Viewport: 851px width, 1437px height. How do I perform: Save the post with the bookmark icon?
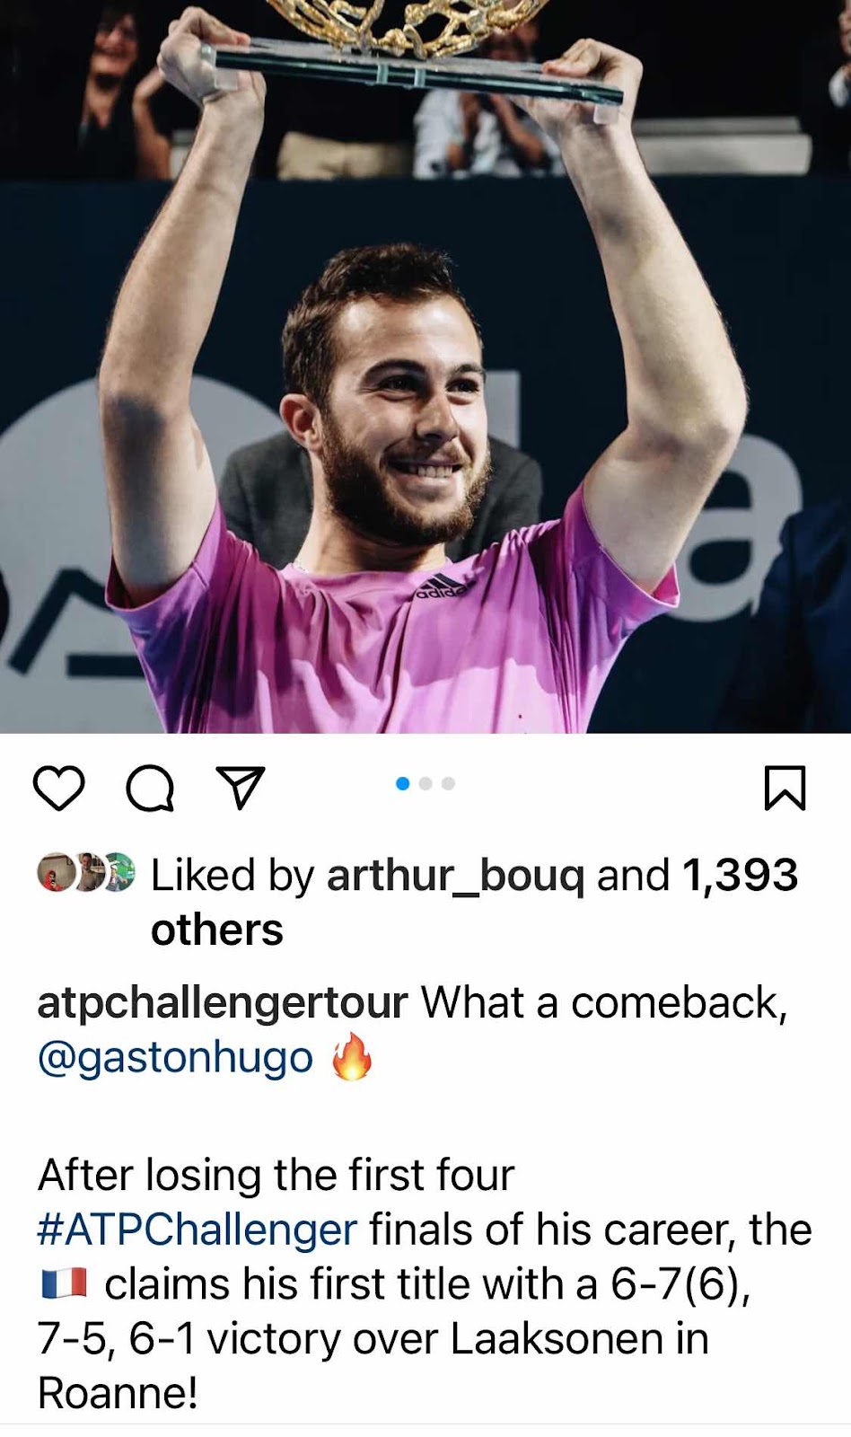(785, 788)
